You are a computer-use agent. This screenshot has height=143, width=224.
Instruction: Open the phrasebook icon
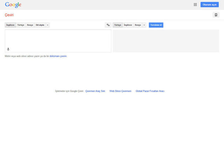tap(216, 15)
